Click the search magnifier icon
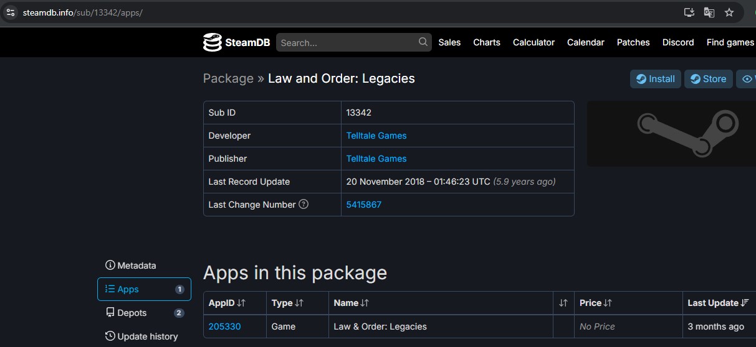This screenshot has width=756, height=347. (423, 42)
